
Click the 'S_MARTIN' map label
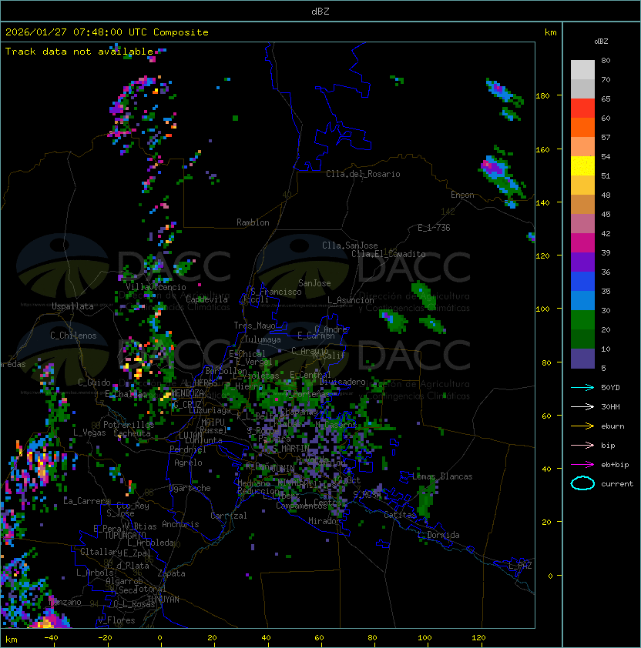pyautogui.click(x=291, y=449)
